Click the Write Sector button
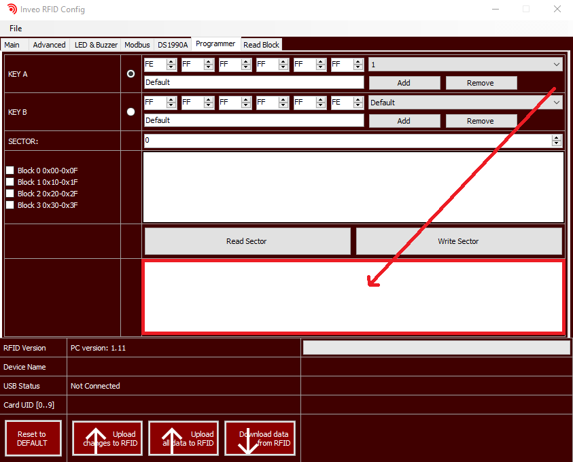 [459, 241]
